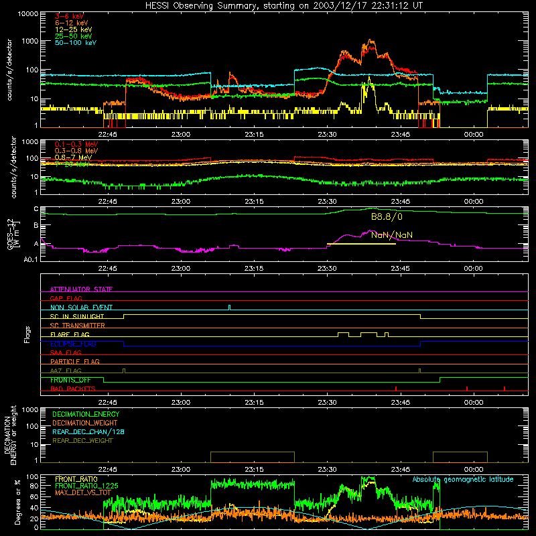This screenshot has height=536, width=536.
Task: Select the NON_SOLAR_EVENT flag label
Action: tap(81, 308)
